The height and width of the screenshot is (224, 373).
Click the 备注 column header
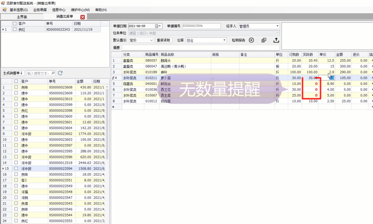click(257, 55)
